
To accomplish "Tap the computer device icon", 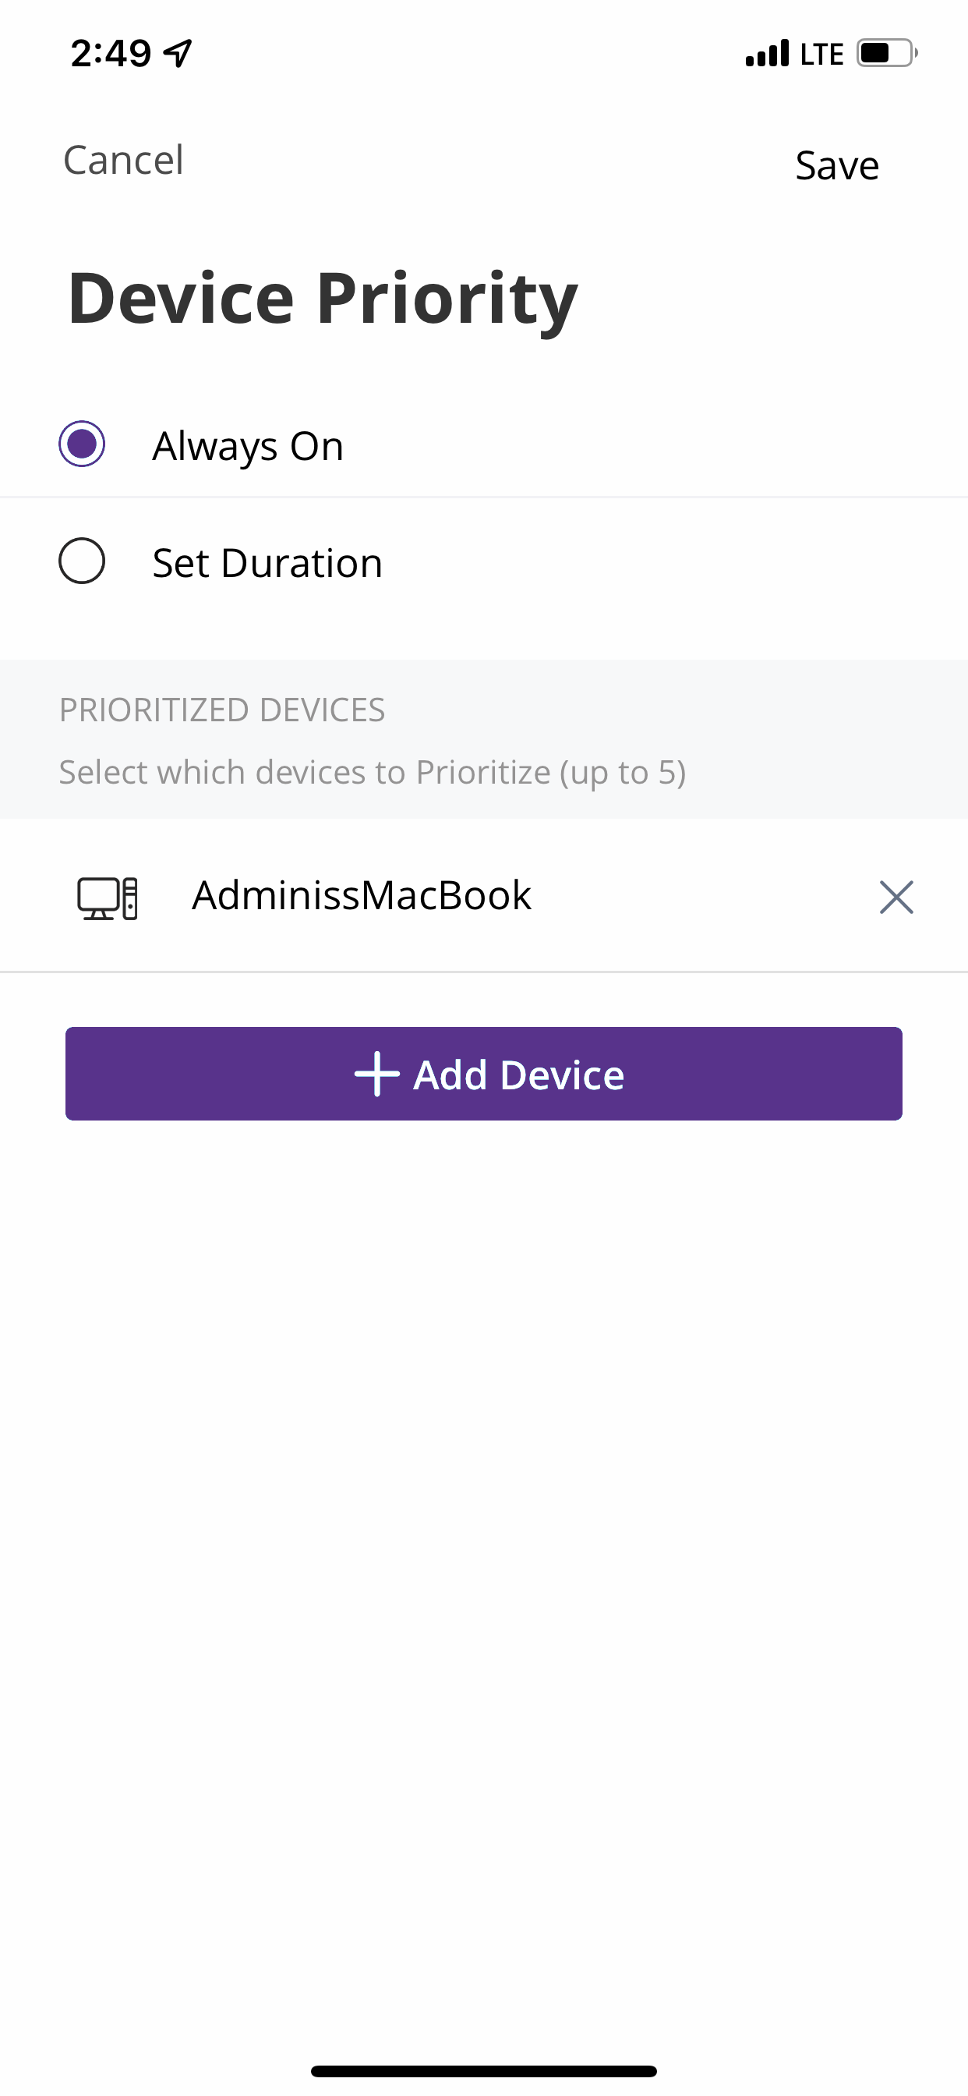I will pyautogui.click(x=108, y=898).
